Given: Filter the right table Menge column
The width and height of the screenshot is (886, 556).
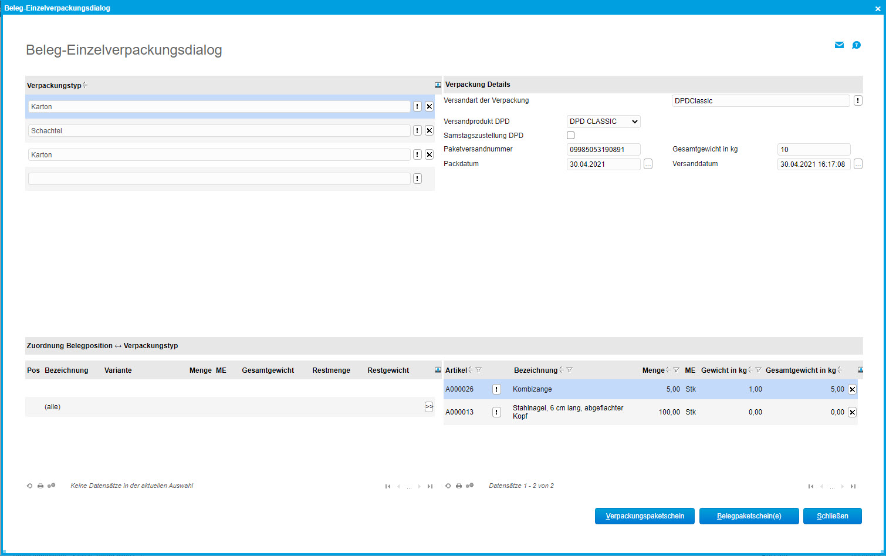Looking at the screenshot, I should click(677, 370).
